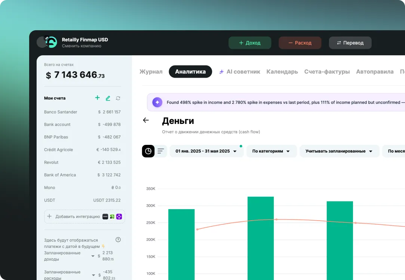Select the BNP Paribas account
405x280 pixels.
pyautogui.click(x=82, y=137)
